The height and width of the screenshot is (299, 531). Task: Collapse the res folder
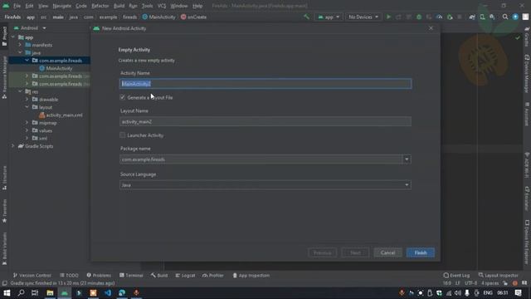point(20,92)
